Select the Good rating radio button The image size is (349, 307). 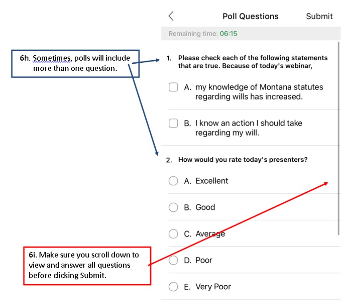(173, 207)
